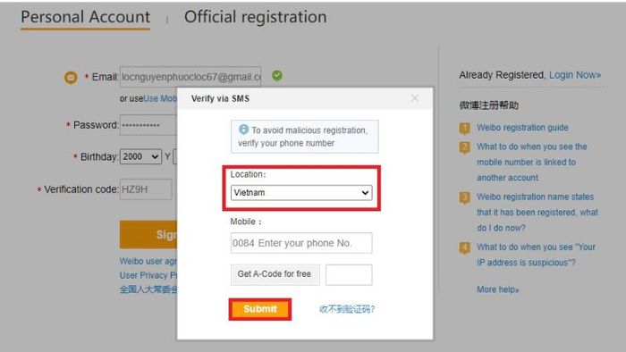
Task: Click help item number 3 badge icon
Action: click(464, 197)
